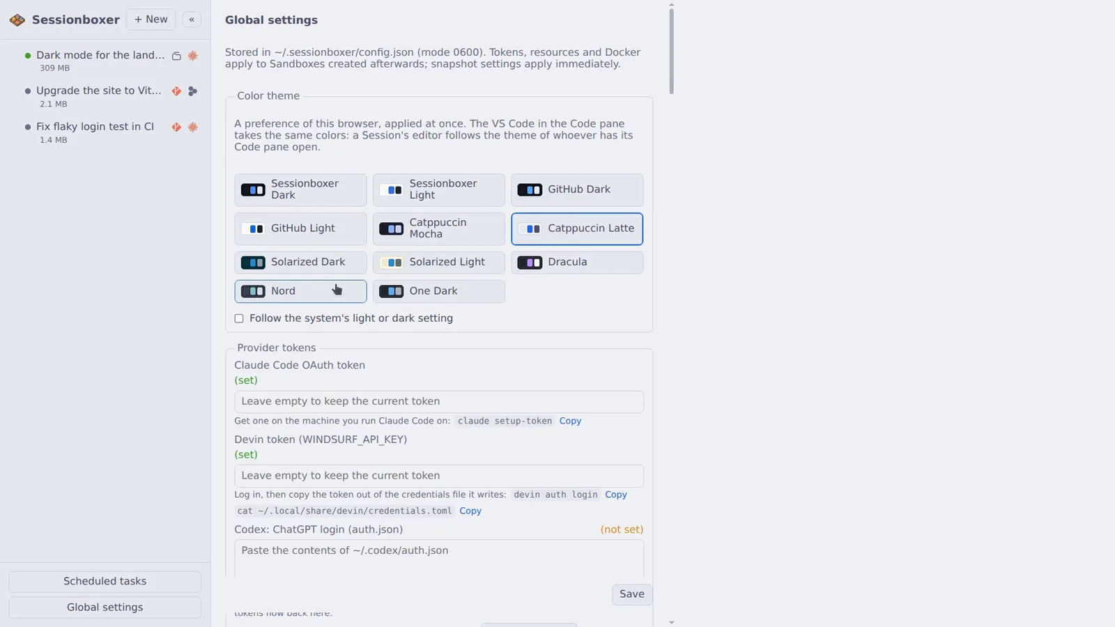Click the git icon on Upgrade the site session
Screen dimensions: 1115x627
[x=176, y=91]
